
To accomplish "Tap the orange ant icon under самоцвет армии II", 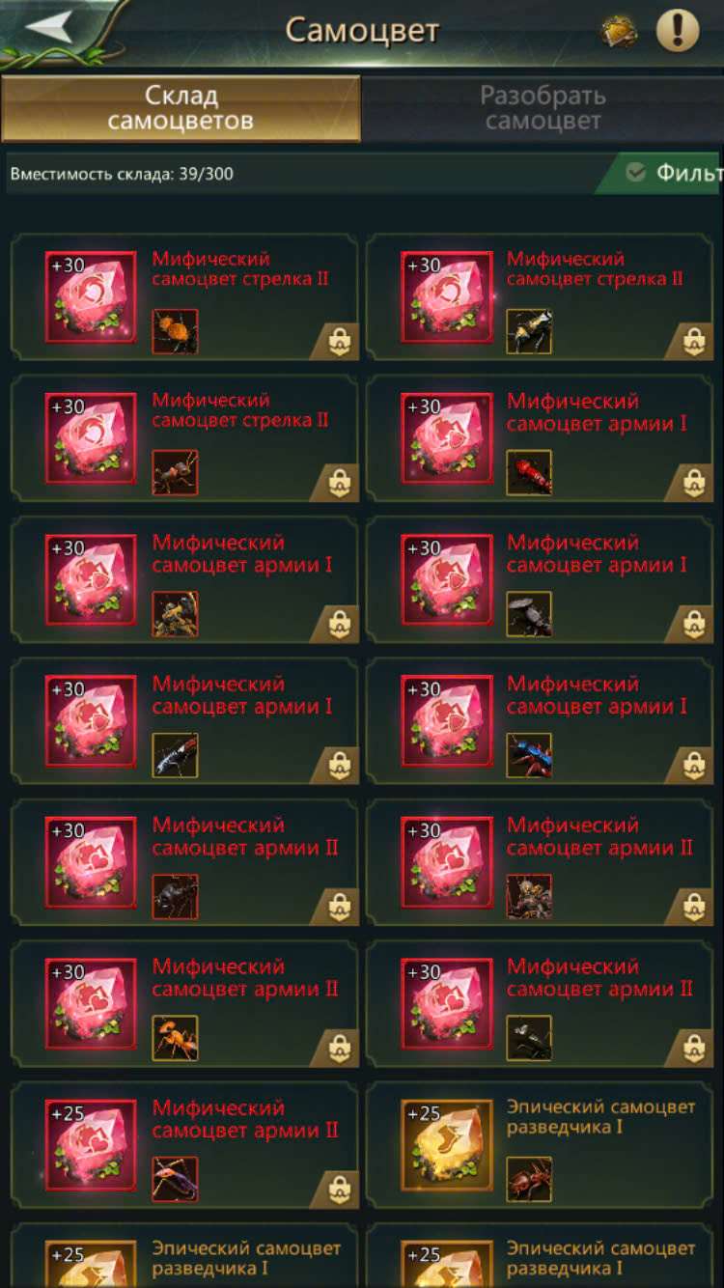I will tap(175, 1038).
